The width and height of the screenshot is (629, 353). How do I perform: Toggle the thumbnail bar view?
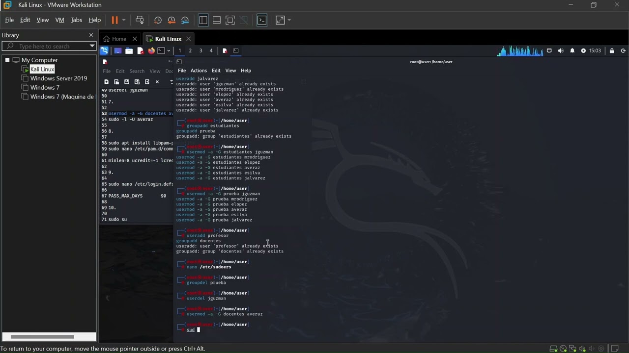click(217, 20)
